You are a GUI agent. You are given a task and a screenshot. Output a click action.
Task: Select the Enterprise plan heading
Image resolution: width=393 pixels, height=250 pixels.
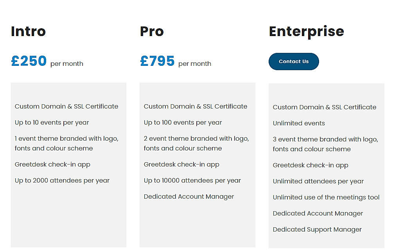(x=307, y=31)
